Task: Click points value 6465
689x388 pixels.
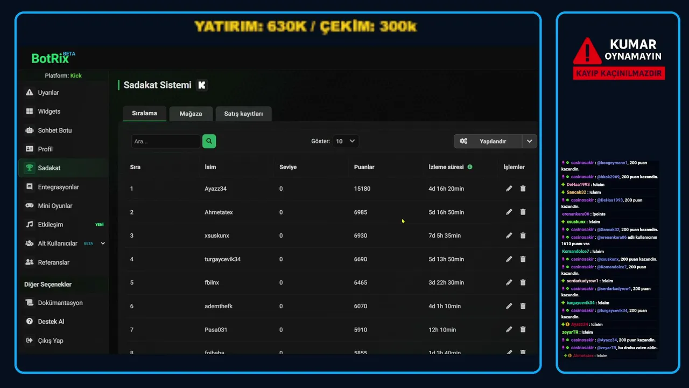Action: pyautogui.click(x=361, y=282)
